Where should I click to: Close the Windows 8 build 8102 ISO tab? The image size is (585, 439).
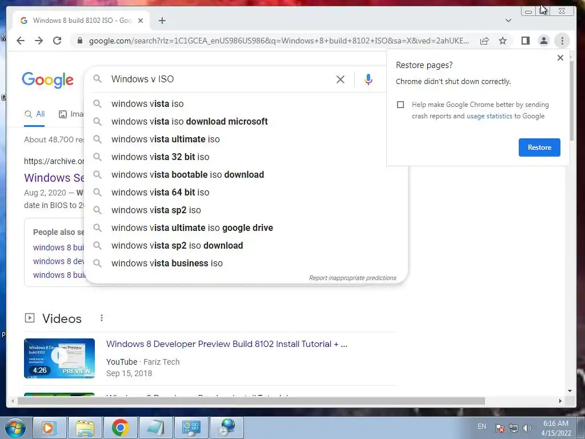point(141,21)
